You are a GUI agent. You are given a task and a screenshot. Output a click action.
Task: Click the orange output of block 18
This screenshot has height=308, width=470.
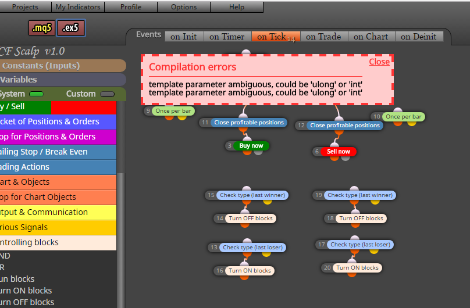tap(355, 225)
